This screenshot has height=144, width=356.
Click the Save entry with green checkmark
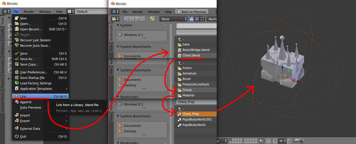click(x=41, y=53)
